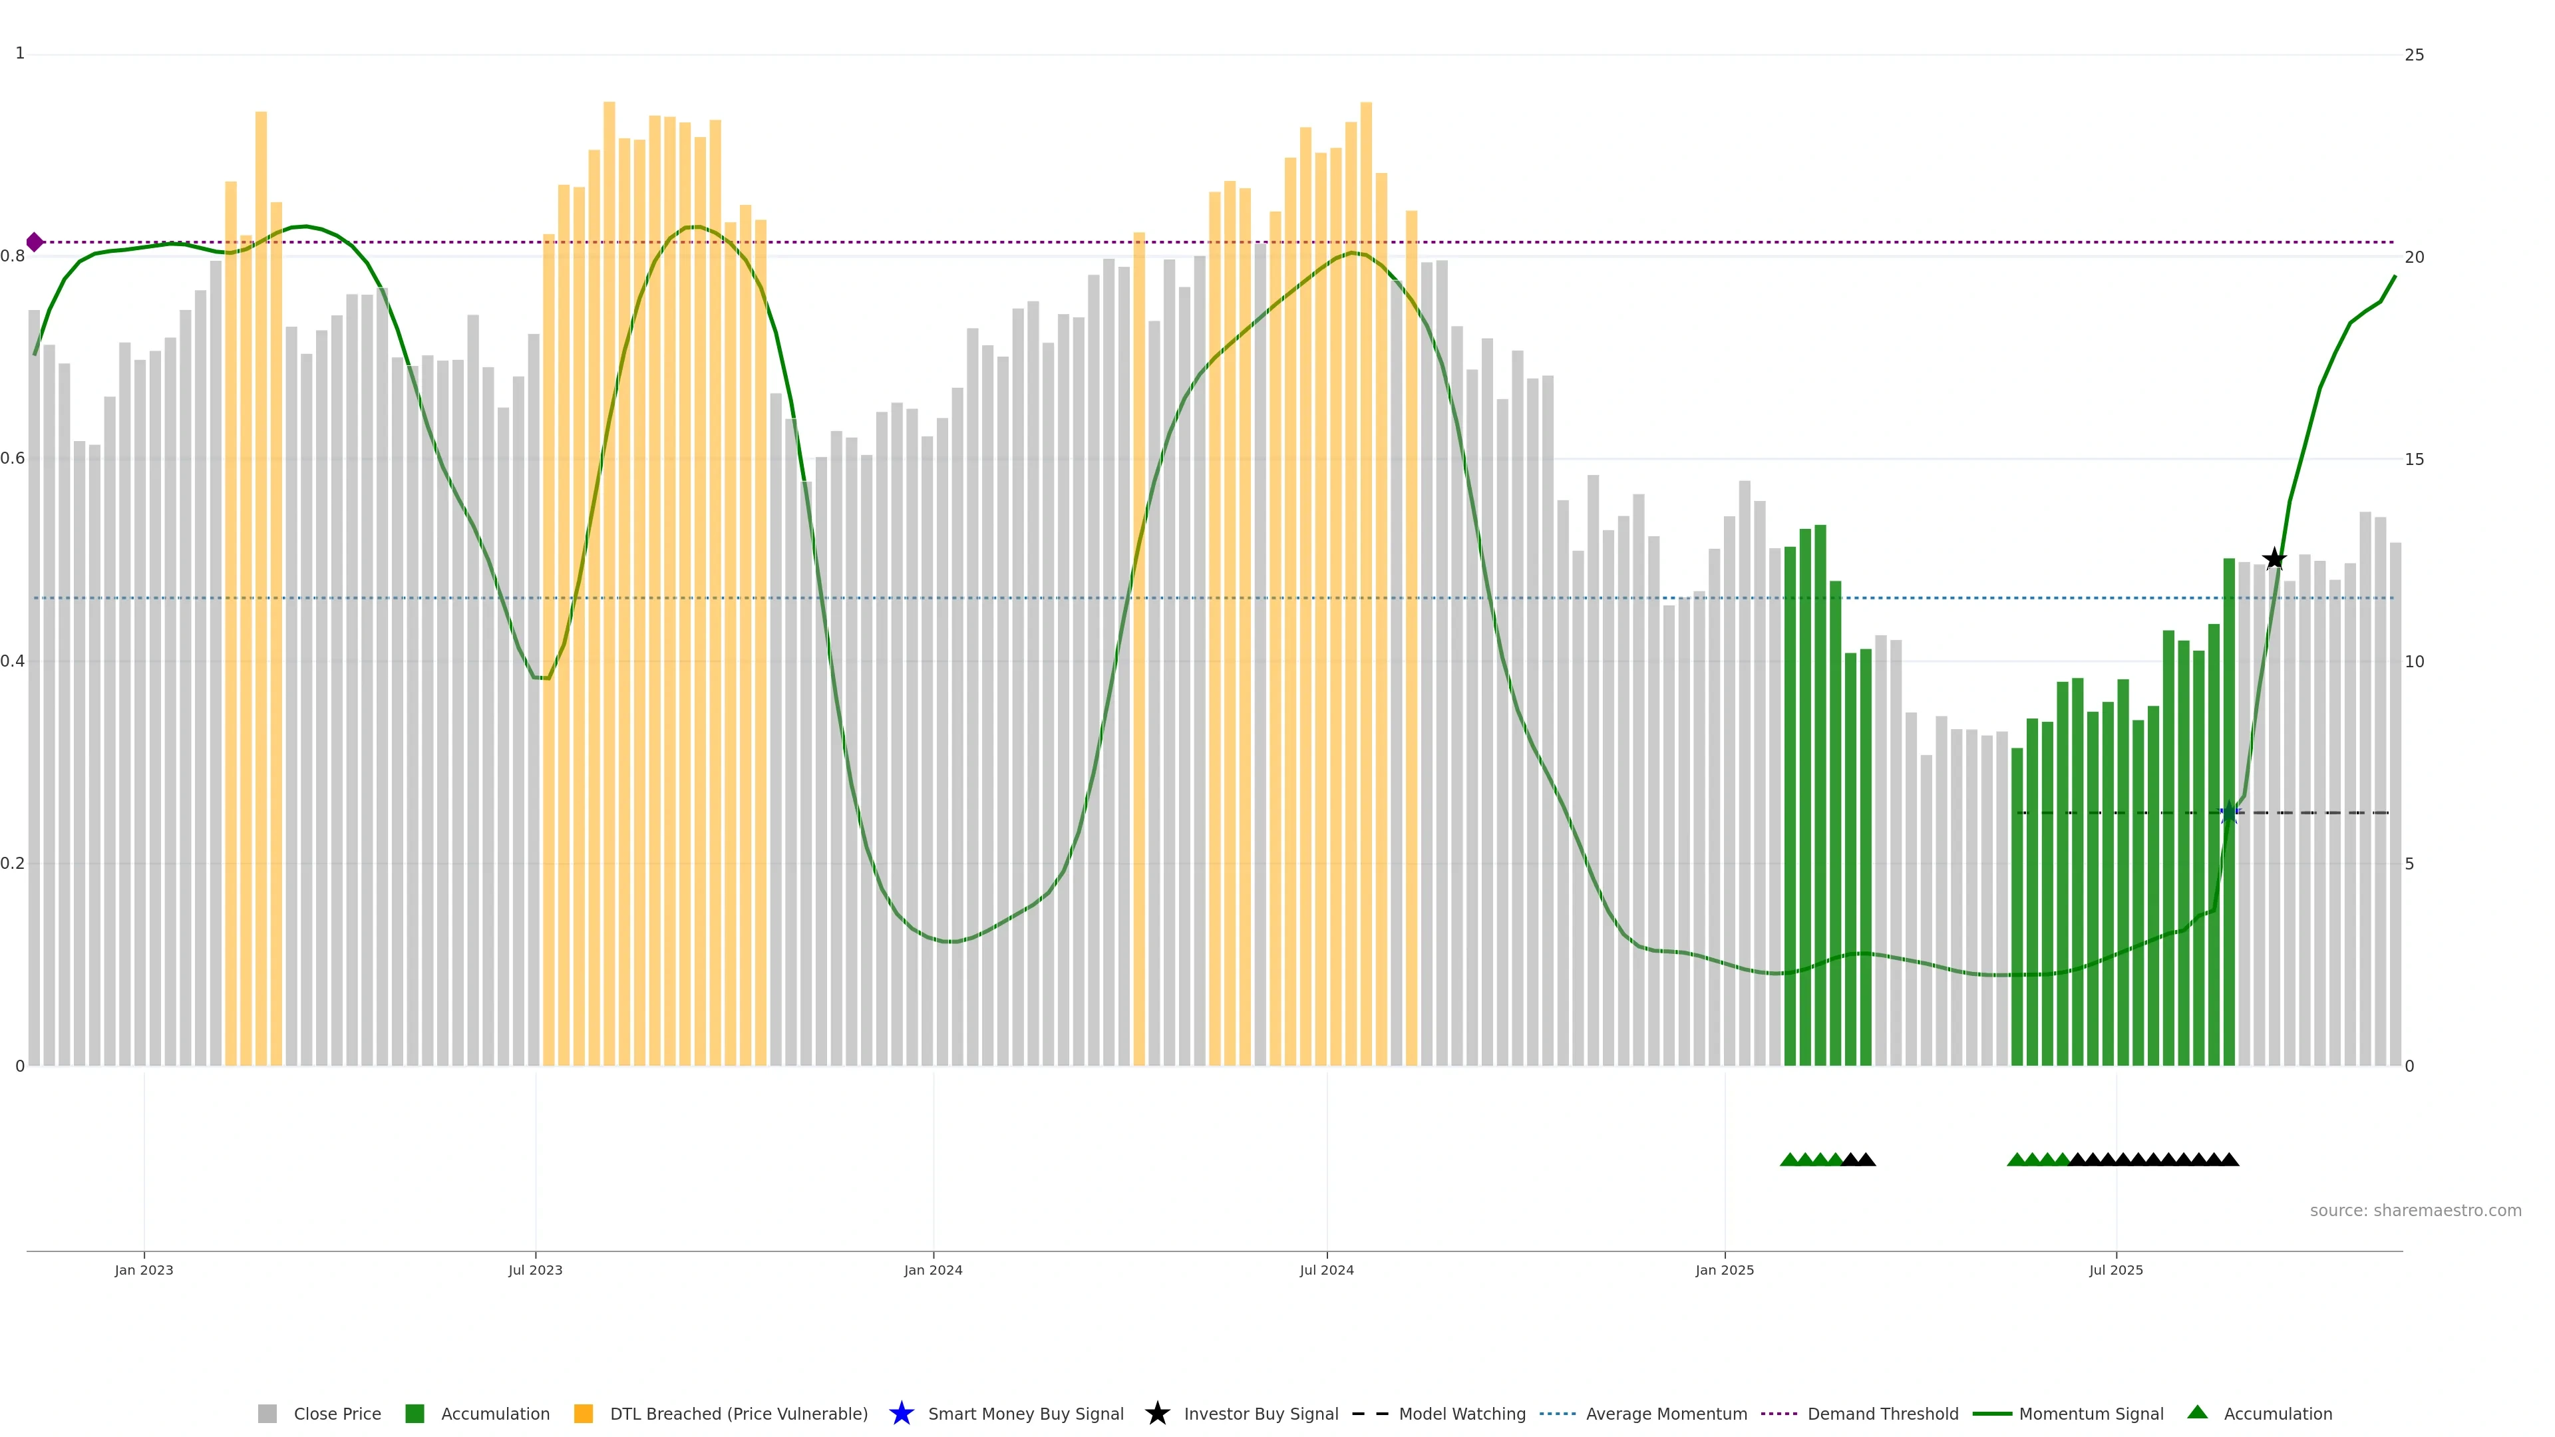Click the green Accumulation square legend swatch
The image size is (2555, 1437).
point(415,1414)
